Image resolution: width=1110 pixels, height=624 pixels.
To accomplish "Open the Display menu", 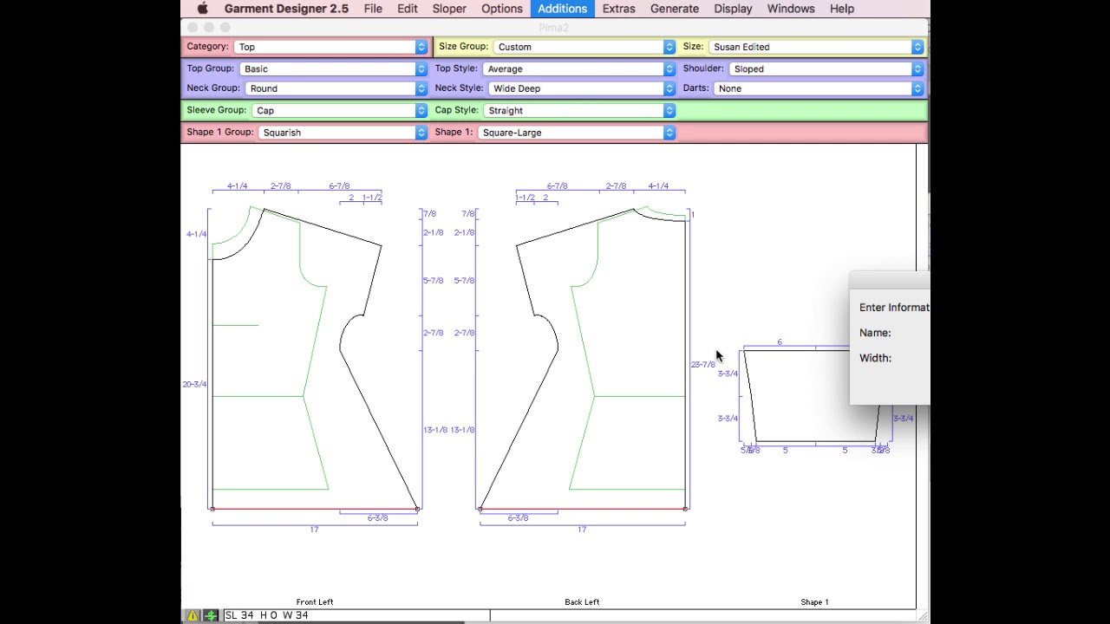I will [733, 9].
